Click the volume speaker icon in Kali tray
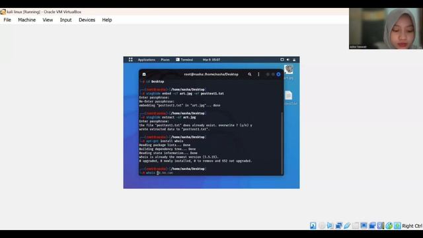This screenshot has width=423, height=238. pos(288,59)
